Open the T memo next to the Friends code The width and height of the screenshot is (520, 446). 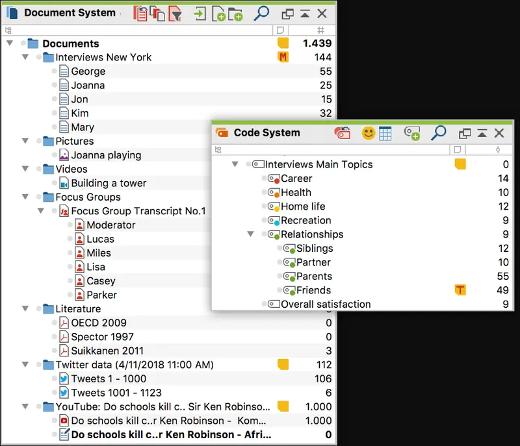[460, 290]
